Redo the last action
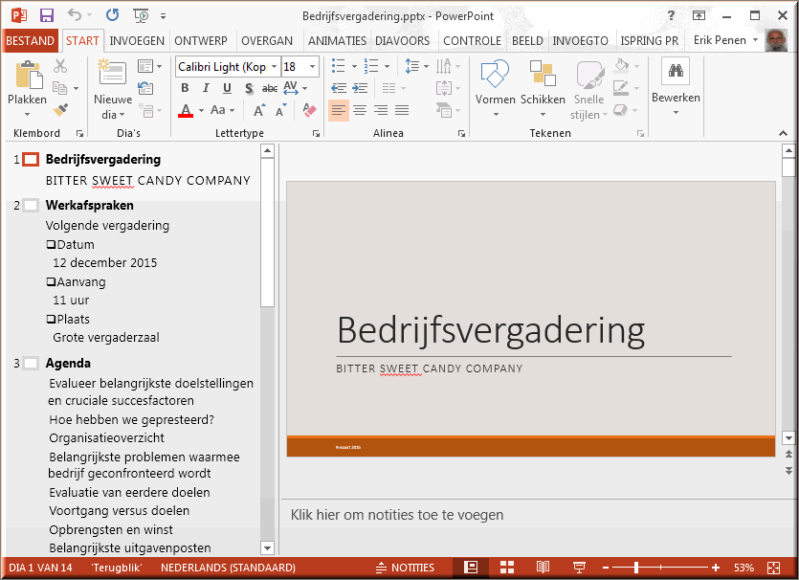This screenshot has height=580, width=799. tap(112, 15)
